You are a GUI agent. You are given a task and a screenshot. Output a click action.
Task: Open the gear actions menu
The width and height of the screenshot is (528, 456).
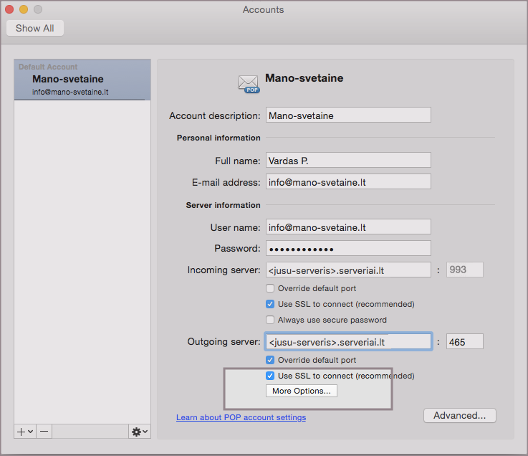139,432
